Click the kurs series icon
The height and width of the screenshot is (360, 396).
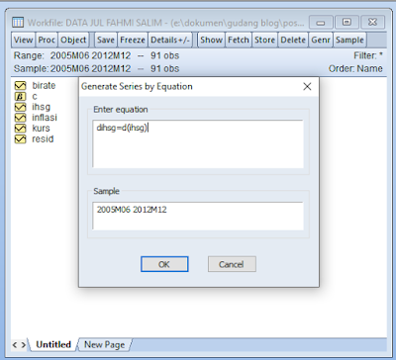click(x=20, y=129)
